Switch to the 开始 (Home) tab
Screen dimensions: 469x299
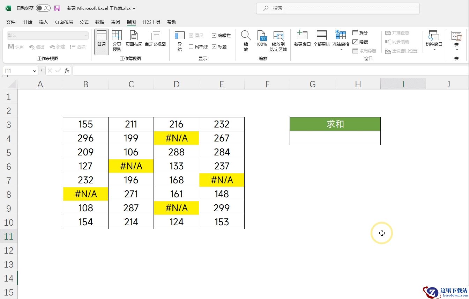[28, 22]
